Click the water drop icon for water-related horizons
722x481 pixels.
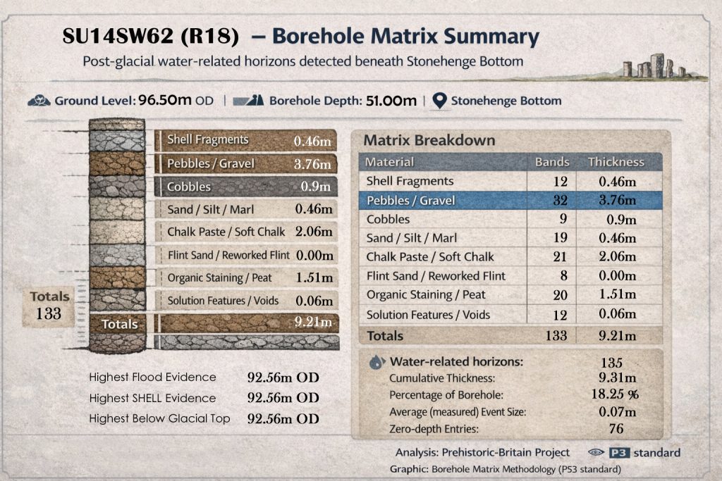pyautogui.click(x=376, y=361)
